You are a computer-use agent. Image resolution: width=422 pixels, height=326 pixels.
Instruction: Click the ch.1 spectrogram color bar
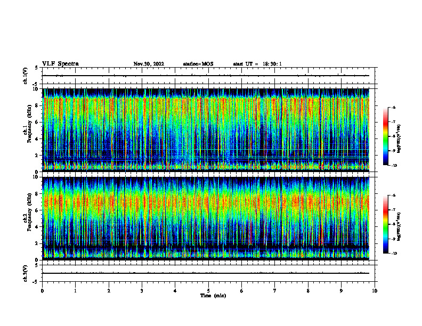click(385, 136)
